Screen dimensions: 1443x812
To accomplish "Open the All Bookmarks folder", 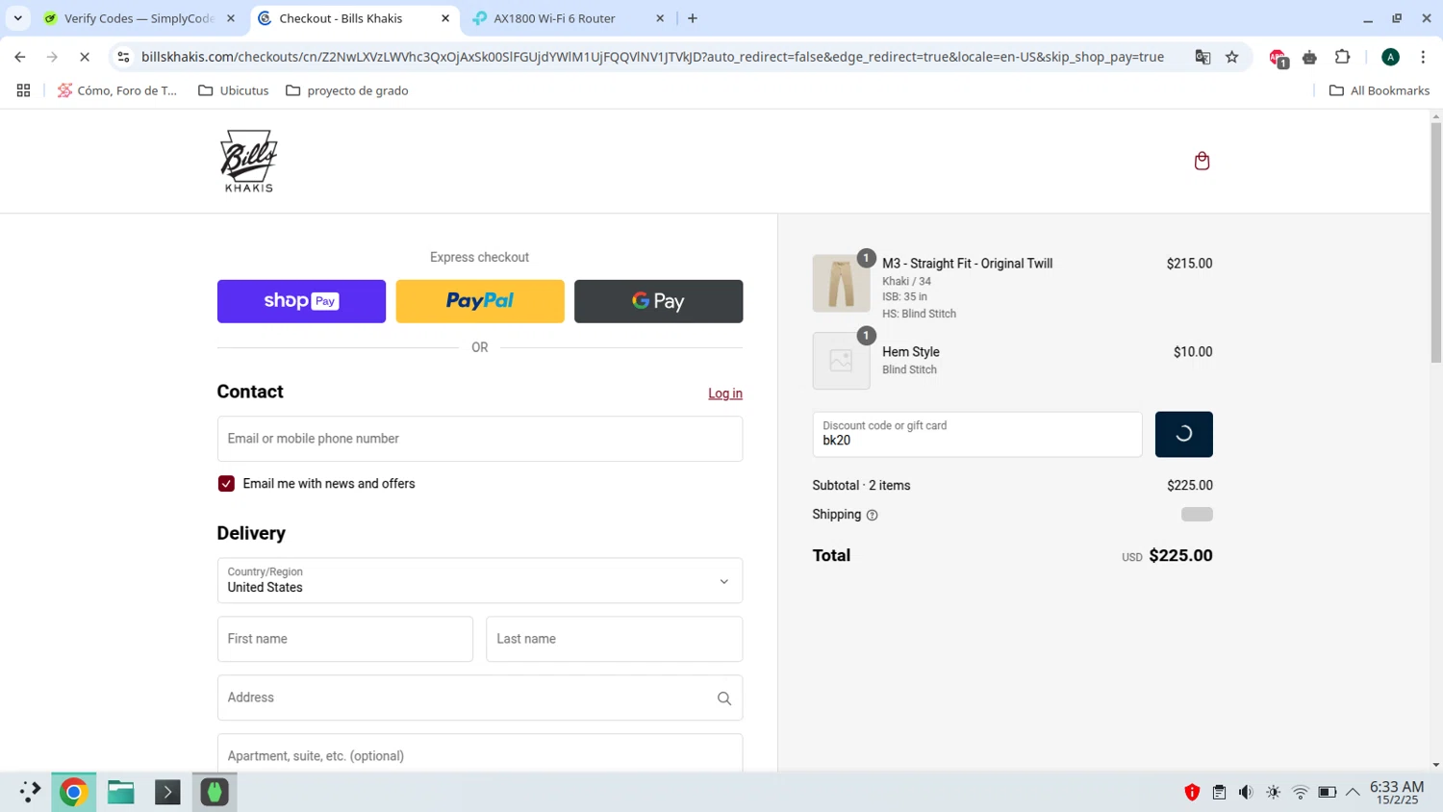I will [x=1380, y=90].
